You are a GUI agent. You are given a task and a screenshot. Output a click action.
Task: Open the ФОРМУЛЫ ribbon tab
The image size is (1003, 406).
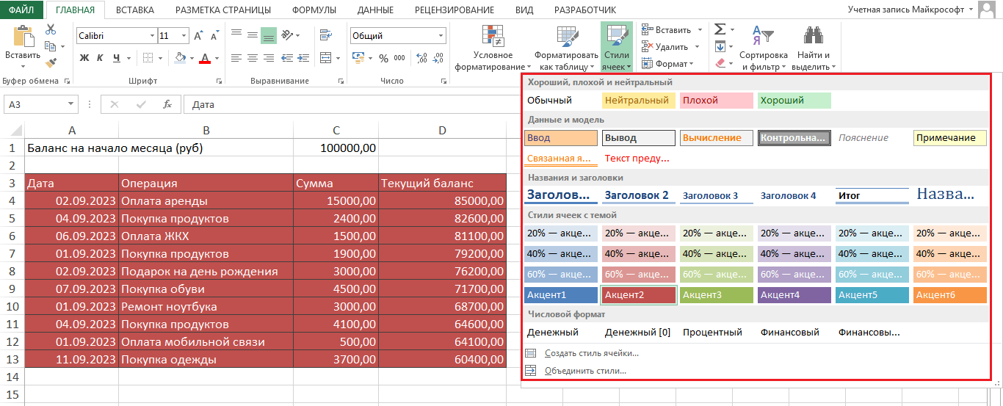click(314, 10)
